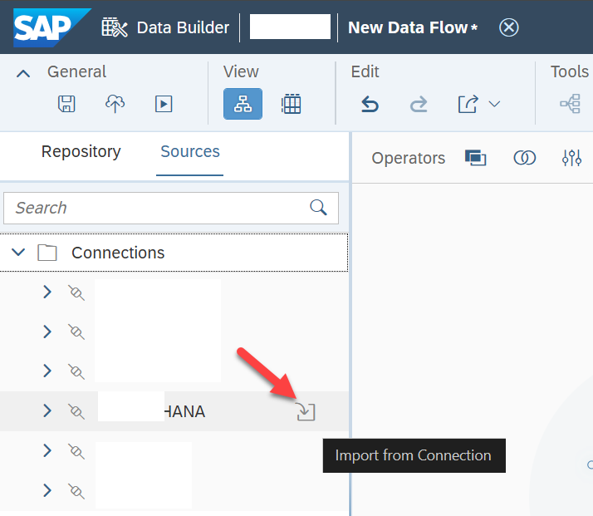Add a Join operator

525,158
